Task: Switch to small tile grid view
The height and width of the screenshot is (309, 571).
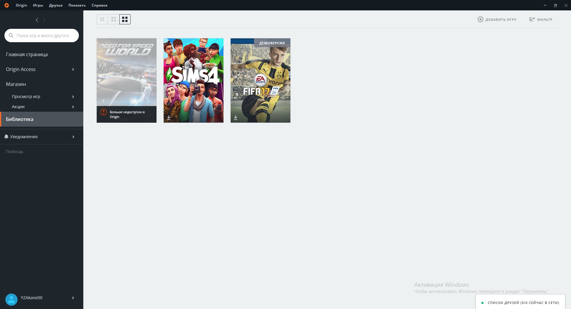Action: (102, 19)
